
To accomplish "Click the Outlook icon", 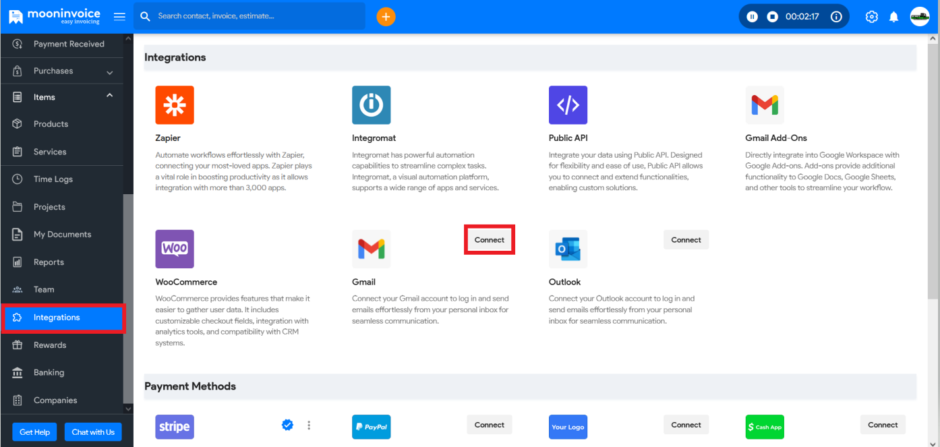I will (x=568, y=249).
